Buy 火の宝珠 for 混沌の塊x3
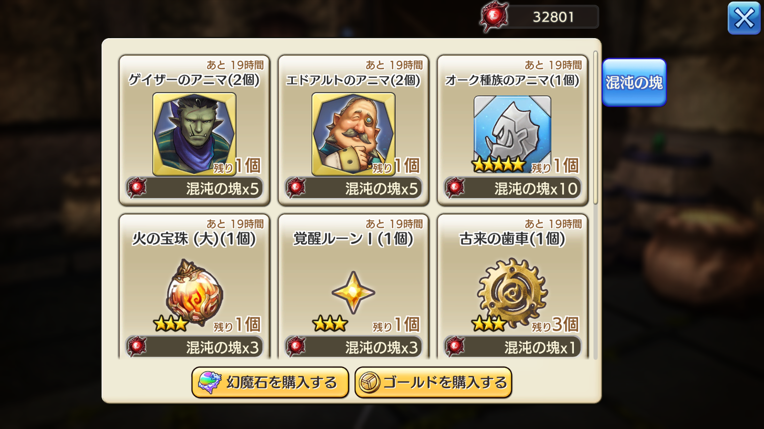 click(x=195, y=347)
